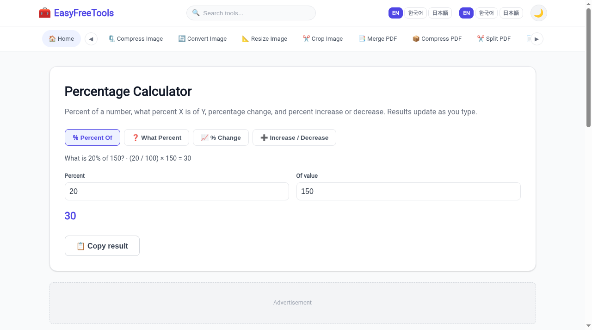Viewport: 592px width, 330px height.
Task: Click the Copy result button
Action: coord(102,246)
